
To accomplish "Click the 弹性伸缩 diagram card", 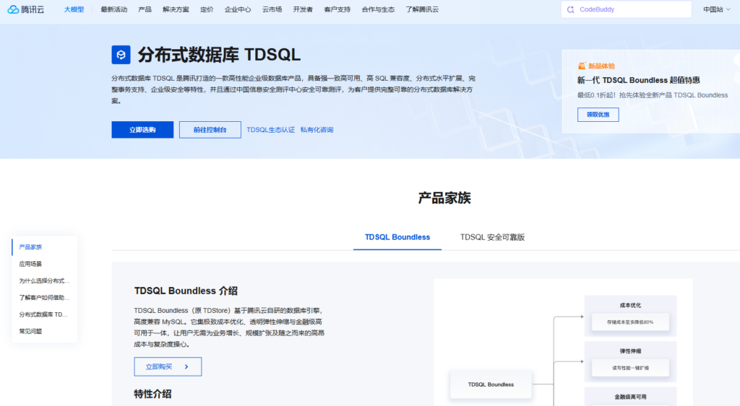I will [x=630, y=361].
